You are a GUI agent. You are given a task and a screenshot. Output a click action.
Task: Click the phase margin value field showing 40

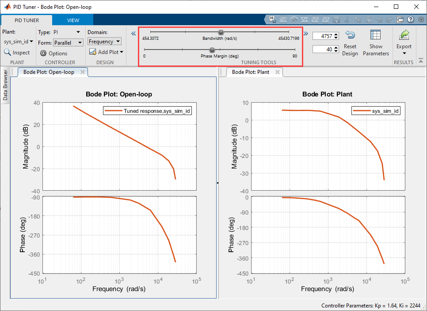pos(323,49)
